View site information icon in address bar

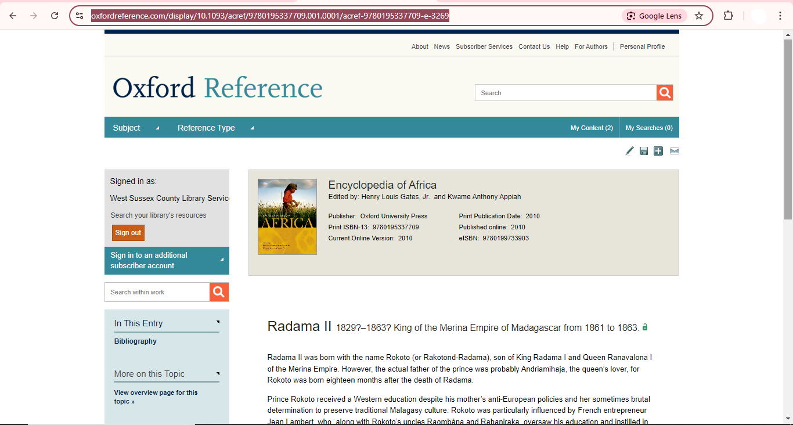[x=80, y=16]
